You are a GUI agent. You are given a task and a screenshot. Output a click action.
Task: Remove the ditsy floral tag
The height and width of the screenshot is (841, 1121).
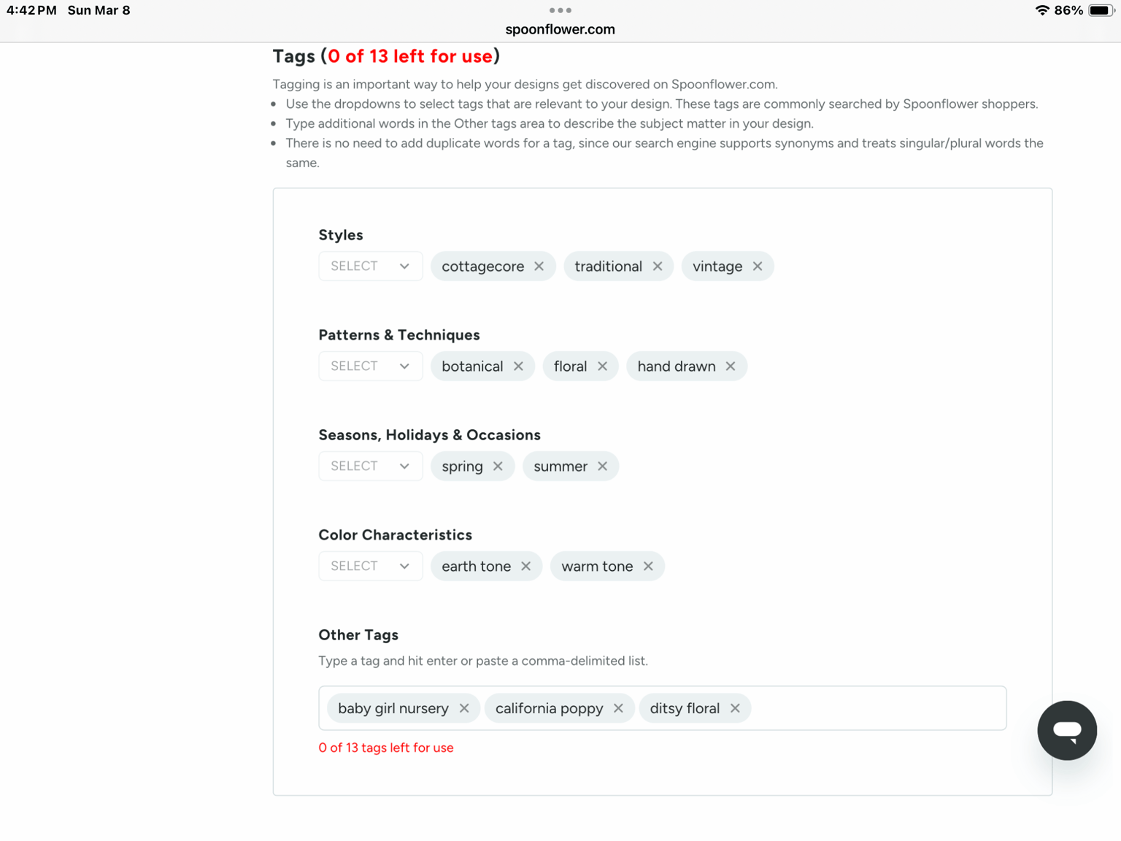tap(735, 708)
